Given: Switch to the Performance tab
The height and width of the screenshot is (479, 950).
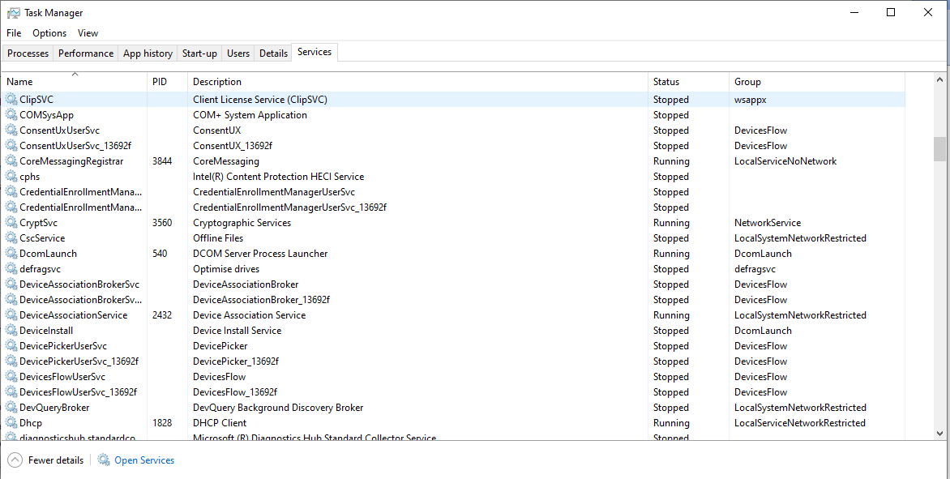Looking at the screenshot, I should coord(86,53).
